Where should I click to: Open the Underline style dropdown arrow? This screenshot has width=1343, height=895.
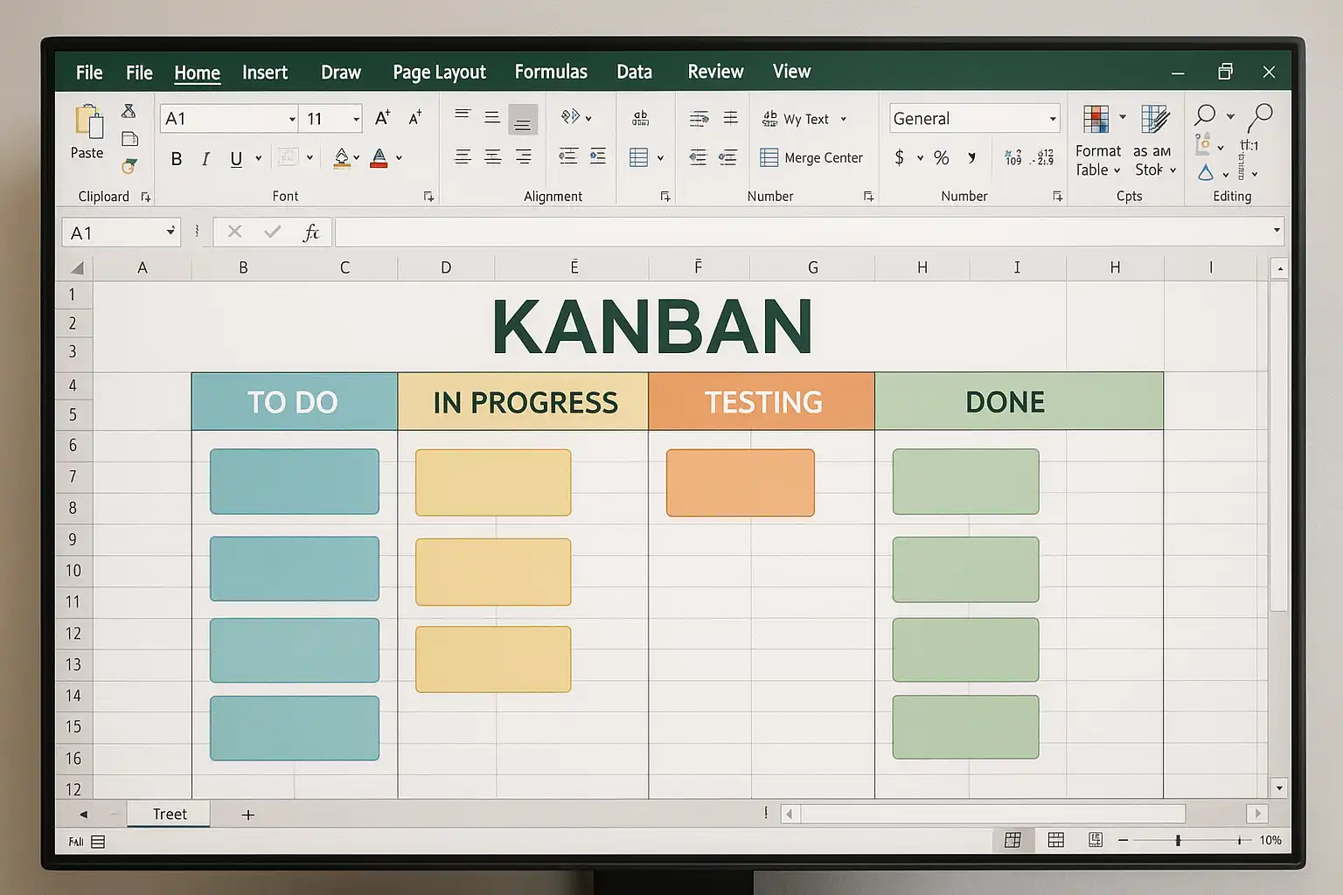click(258, 158)
